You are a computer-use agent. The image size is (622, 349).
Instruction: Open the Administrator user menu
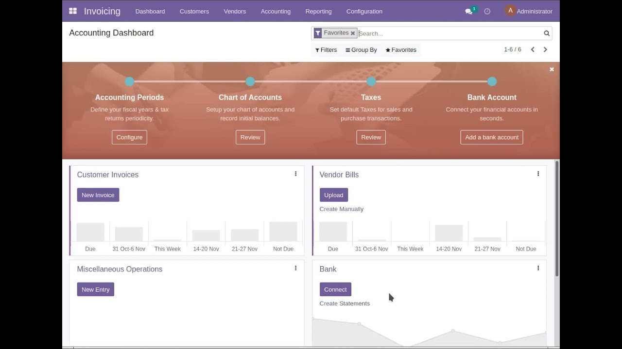pyautogui.click(x=529, y=11)
